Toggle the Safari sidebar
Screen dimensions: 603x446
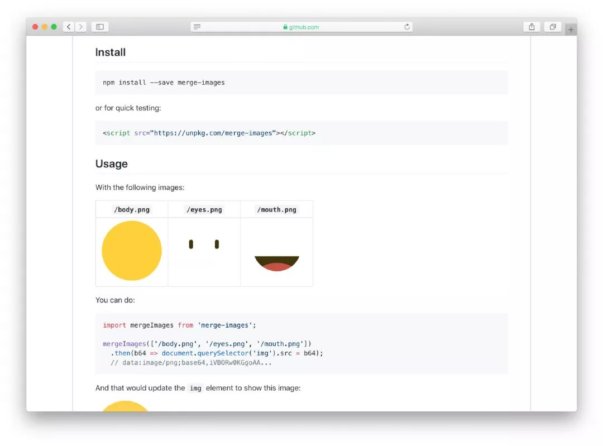pos(100,27)
